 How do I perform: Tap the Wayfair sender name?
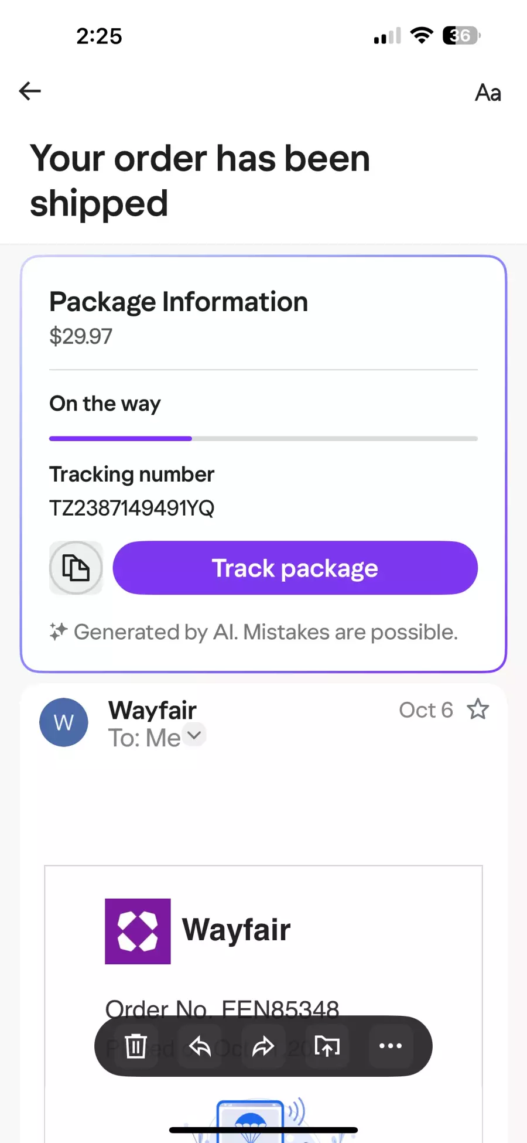point(152,710)
